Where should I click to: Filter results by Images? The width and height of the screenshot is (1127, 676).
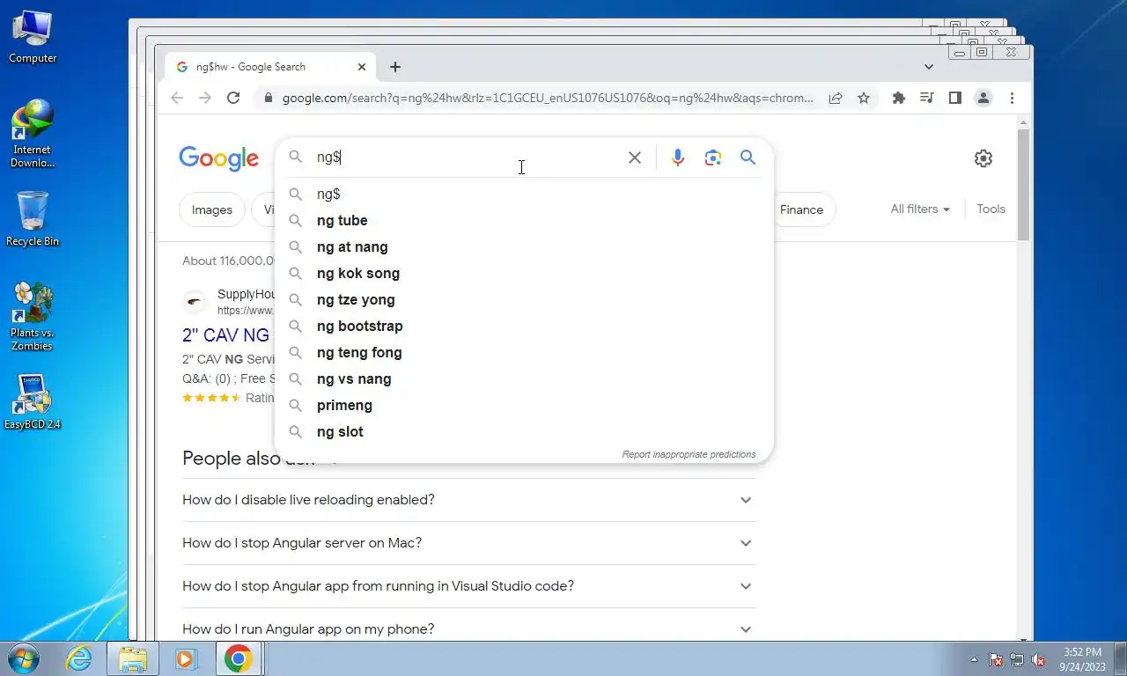(212, 209)
